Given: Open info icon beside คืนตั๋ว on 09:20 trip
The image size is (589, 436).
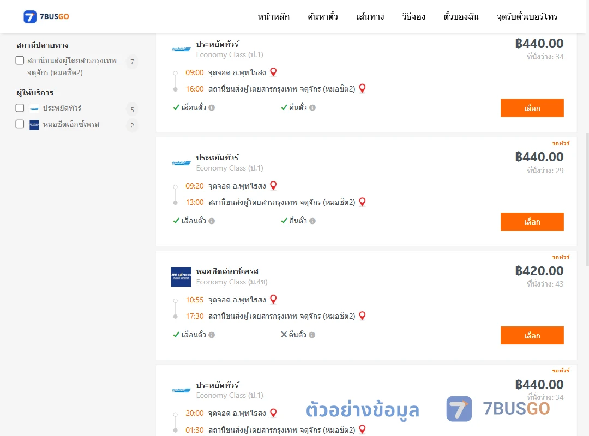Looking at the screenshot, I should [x=312, y=221].
